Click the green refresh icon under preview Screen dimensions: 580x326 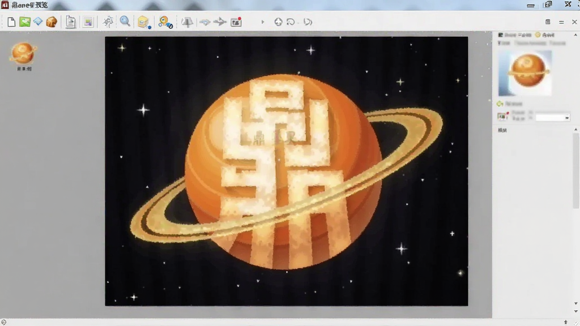(500, 104)
